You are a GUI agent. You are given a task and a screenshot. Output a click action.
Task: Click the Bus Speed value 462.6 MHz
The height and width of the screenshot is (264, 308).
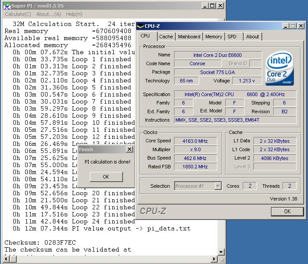[x=195, y=158]
